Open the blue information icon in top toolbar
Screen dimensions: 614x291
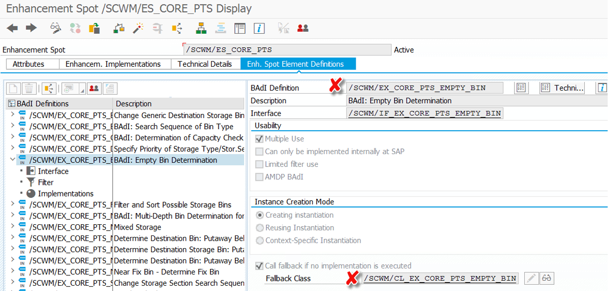pos(259,28)
